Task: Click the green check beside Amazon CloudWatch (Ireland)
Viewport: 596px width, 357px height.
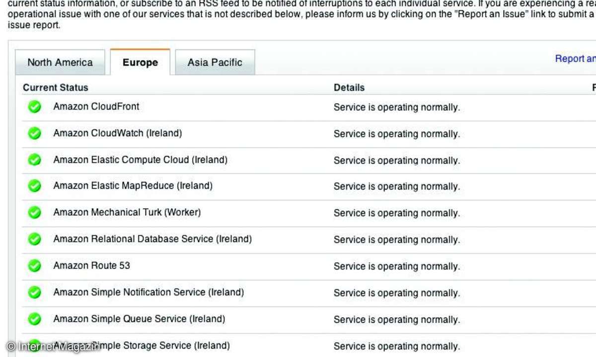Action: click(34, 133)
